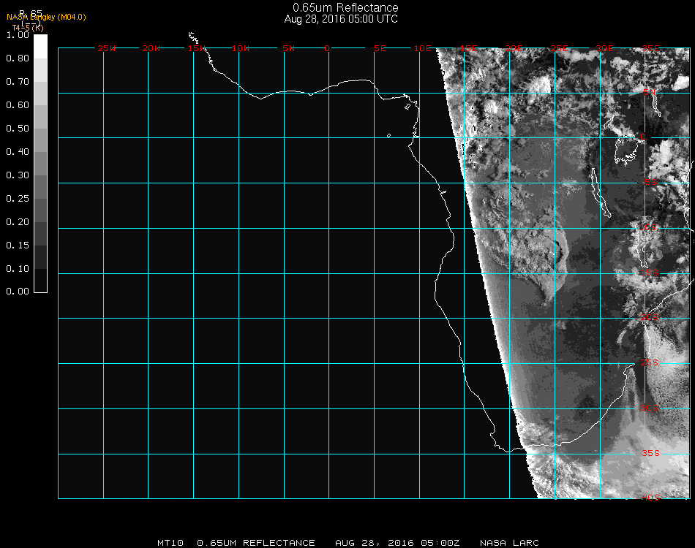Click the 5S latitude label

click(x=650, y=183)
